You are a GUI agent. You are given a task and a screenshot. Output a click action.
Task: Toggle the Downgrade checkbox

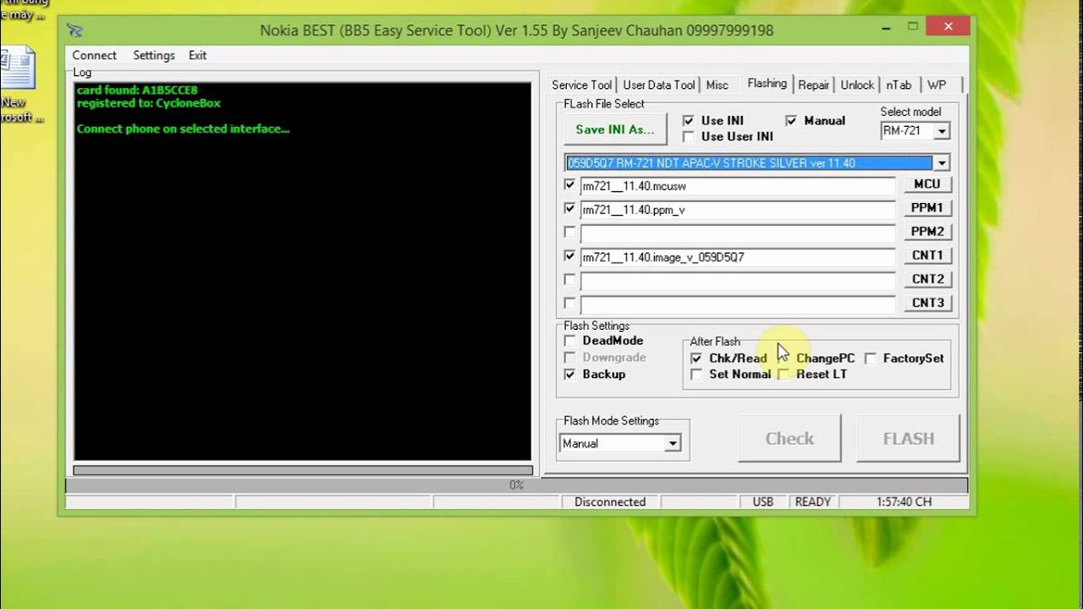(569, 358)
